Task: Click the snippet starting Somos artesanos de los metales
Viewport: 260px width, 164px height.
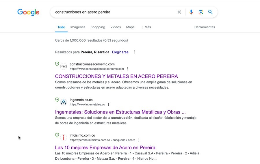Action: click(124, 85)
